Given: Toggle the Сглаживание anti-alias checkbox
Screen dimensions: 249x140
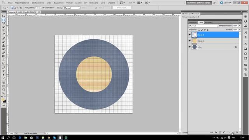Looking at the screenshot, I should tap(43, 8).
